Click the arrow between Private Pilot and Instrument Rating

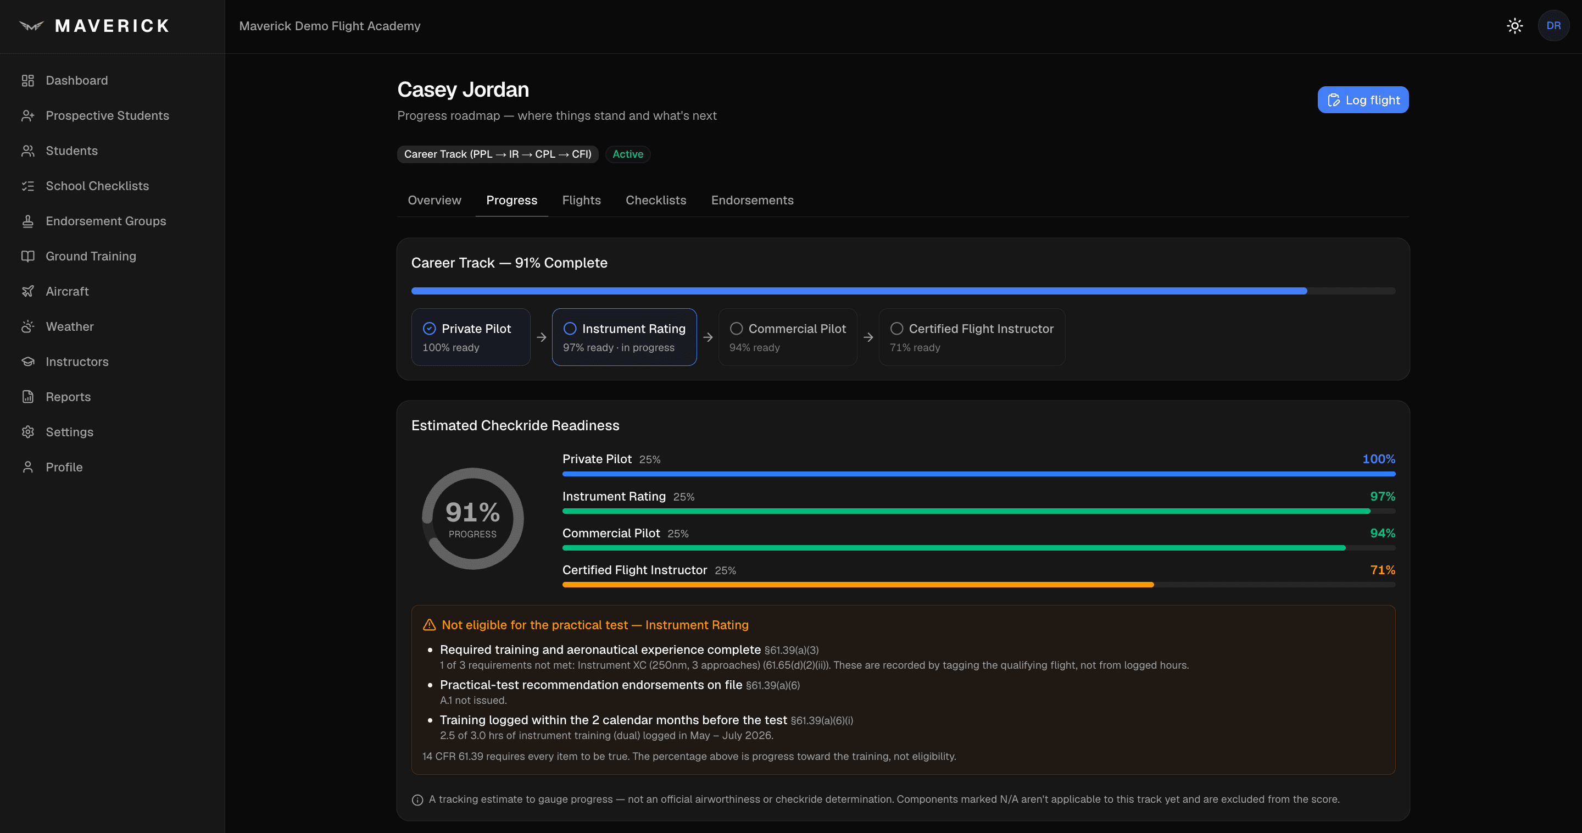click(x=541, y=337)
